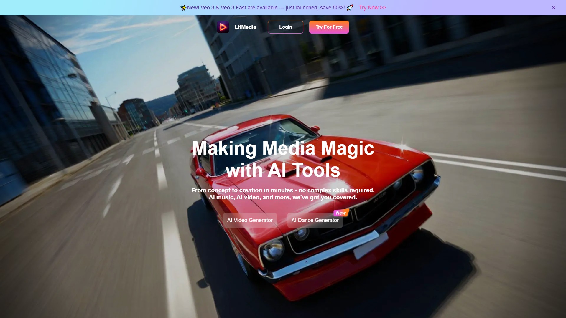
Task: Click the sparkle emoji in banner
Action: [x=183, y=8]
